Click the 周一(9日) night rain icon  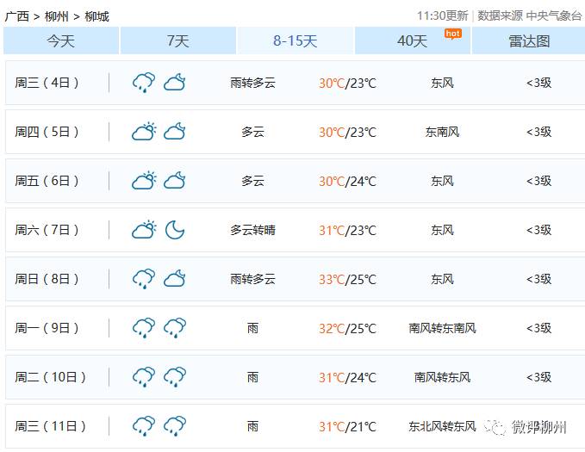click(175, 328)
